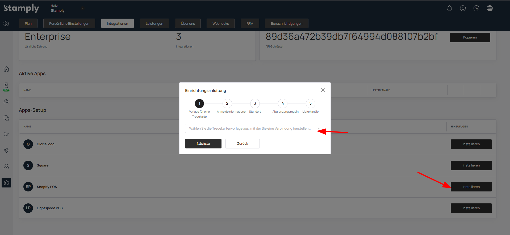Copy the API key with Kopieren

click(470, 37)
